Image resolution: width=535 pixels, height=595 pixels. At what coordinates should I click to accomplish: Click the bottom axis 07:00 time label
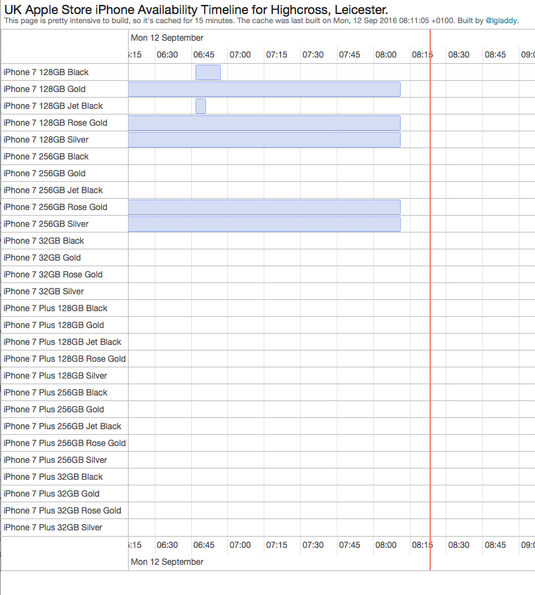tap(240, 545)
